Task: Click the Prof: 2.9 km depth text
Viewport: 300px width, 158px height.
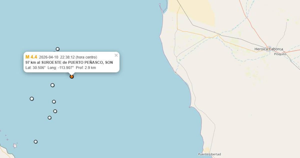Action: pos(86,68)
